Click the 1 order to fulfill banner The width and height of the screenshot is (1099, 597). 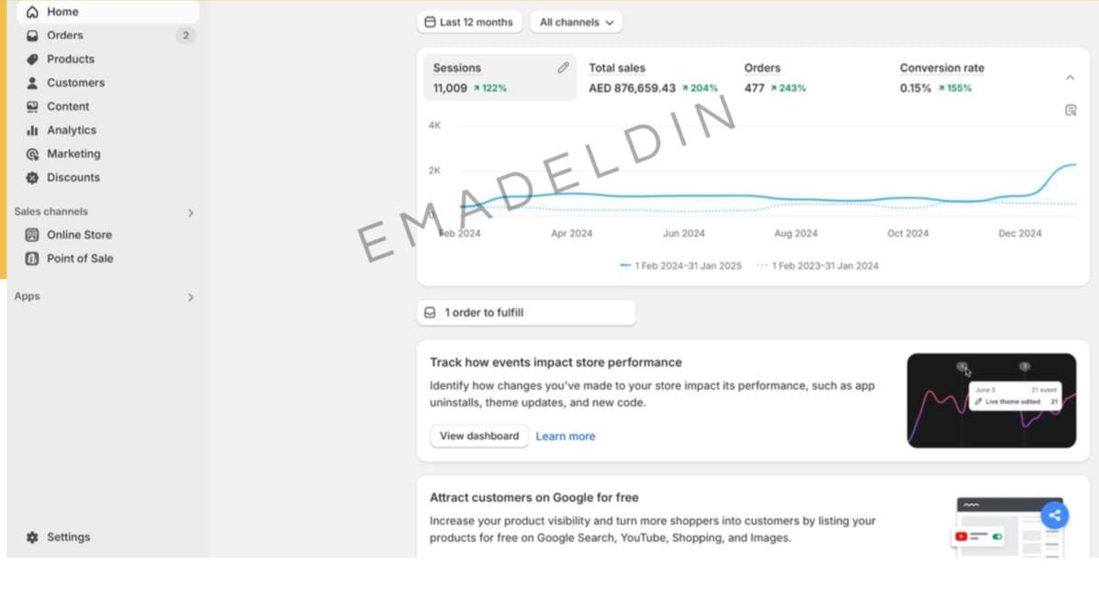525,313
